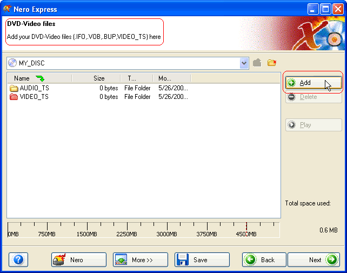Click the help question mark icon

pyautogui.click(x=18, y=259)
